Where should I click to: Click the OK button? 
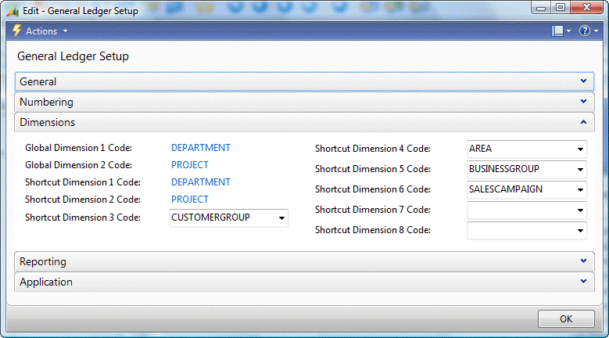click(x=566, y=318)
